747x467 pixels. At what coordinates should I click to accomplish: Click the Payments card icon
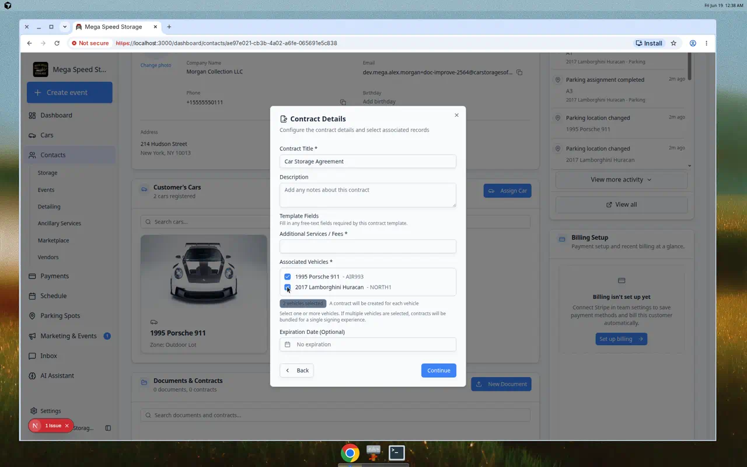click(32, 276)
